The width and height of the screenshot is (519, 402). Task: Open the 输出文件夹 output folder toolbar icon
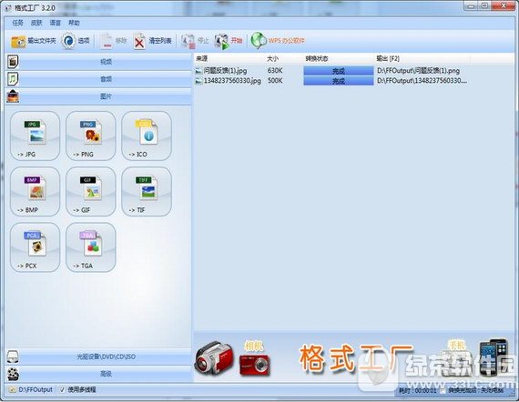[18, 41]
